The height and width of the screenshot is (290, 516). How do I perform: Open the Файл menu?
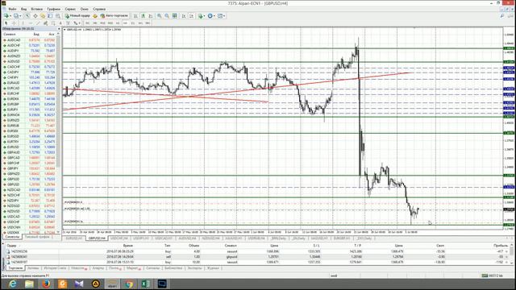click(12, 9)
